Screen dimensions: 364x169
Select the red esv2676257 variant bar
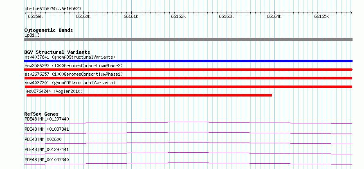tap(188, 78)
